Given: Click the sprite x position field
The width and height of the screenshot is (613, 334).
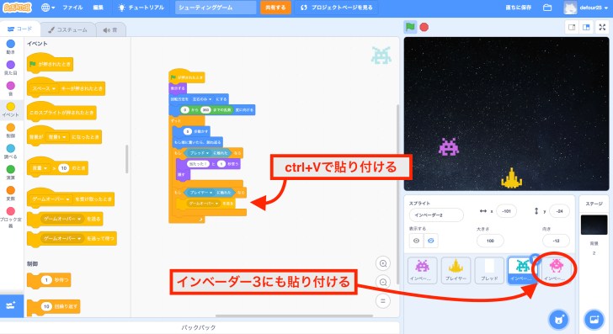Looking at the screenshot, I should point(506,211).
